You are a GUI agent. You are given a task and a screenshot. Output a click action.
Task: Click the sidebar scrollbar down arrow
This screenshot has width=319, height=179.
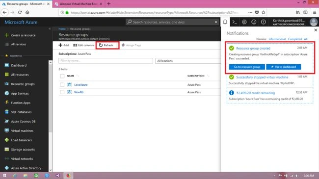point(51,170)
